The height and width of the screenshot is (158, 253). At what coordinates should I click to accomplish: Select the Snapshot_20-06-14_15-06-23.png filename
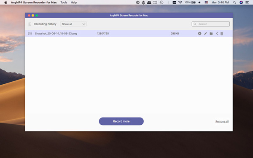coord(56,34)
